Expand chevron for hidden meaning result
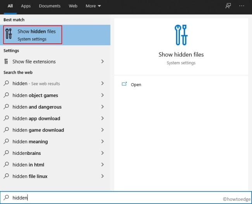This screenshot has width=252, height=204. click(x=102, y=142)
